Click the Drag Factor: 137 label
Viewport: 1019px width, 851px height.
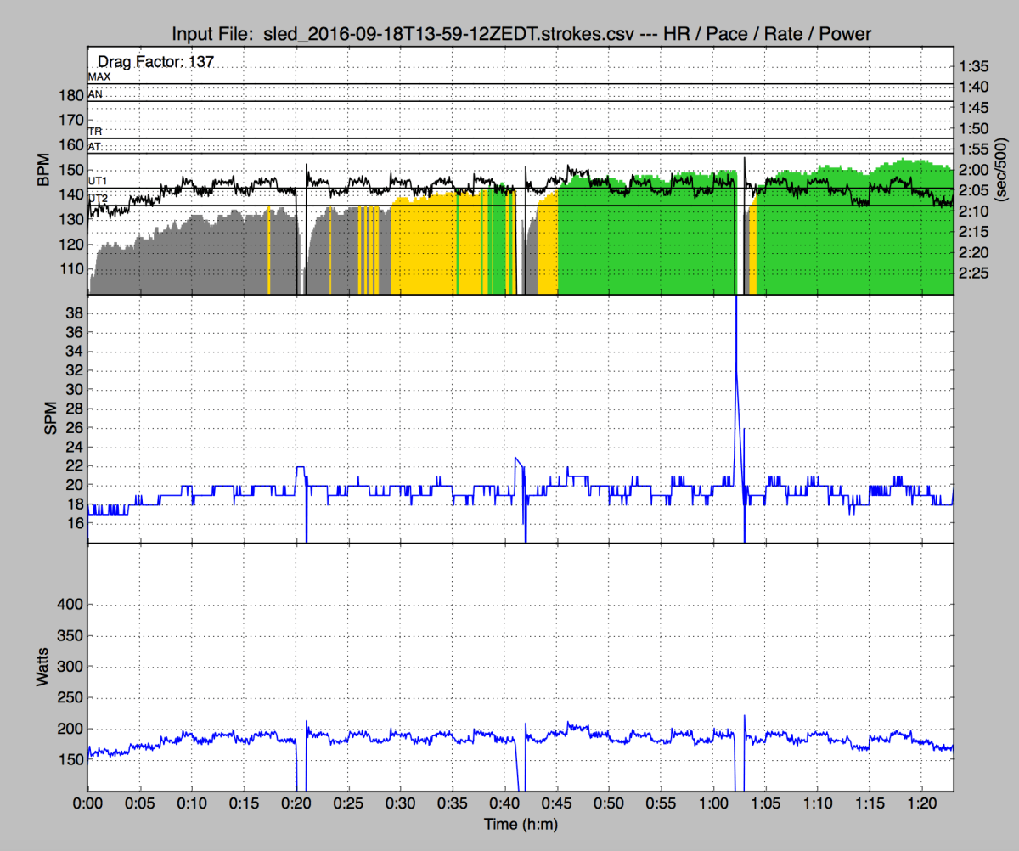(x=155, y=61)
